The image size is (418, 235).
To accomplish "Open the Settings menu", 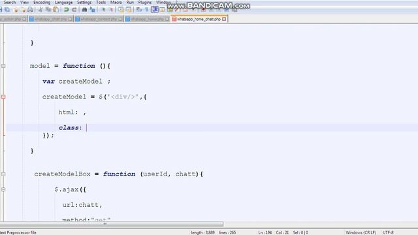I will click(x=84, y=3).
